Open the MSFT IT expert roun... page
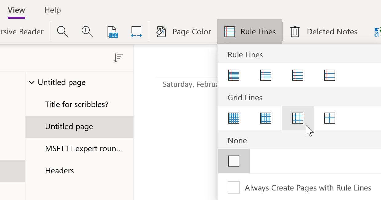 [x=79, y=149]
